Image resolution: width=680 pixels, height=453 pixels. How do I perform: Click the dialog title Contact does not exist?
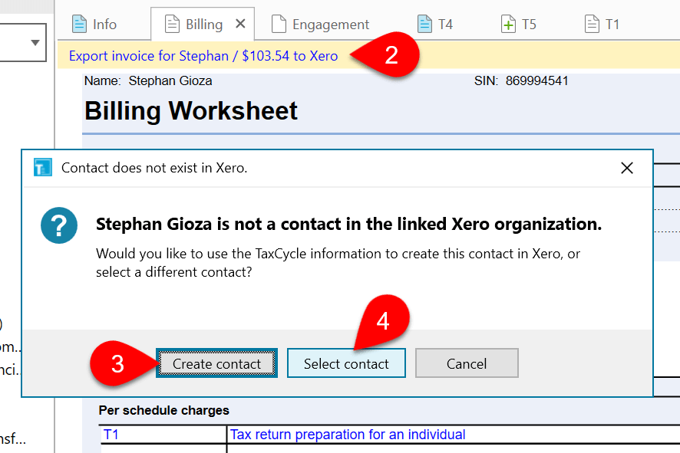click(154, 168)
